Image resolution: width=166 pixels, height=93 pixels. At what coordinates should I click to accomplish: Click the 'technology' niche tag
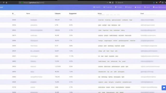pos(104,77)
